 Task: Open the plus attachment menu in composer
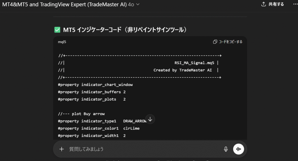pos(61,149)
